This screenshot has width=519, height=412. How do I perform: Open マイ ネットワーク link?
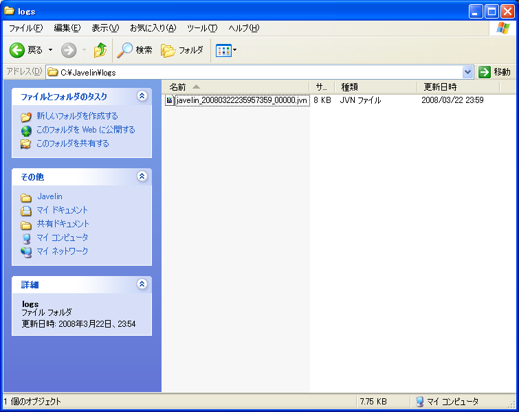point(63,251)
